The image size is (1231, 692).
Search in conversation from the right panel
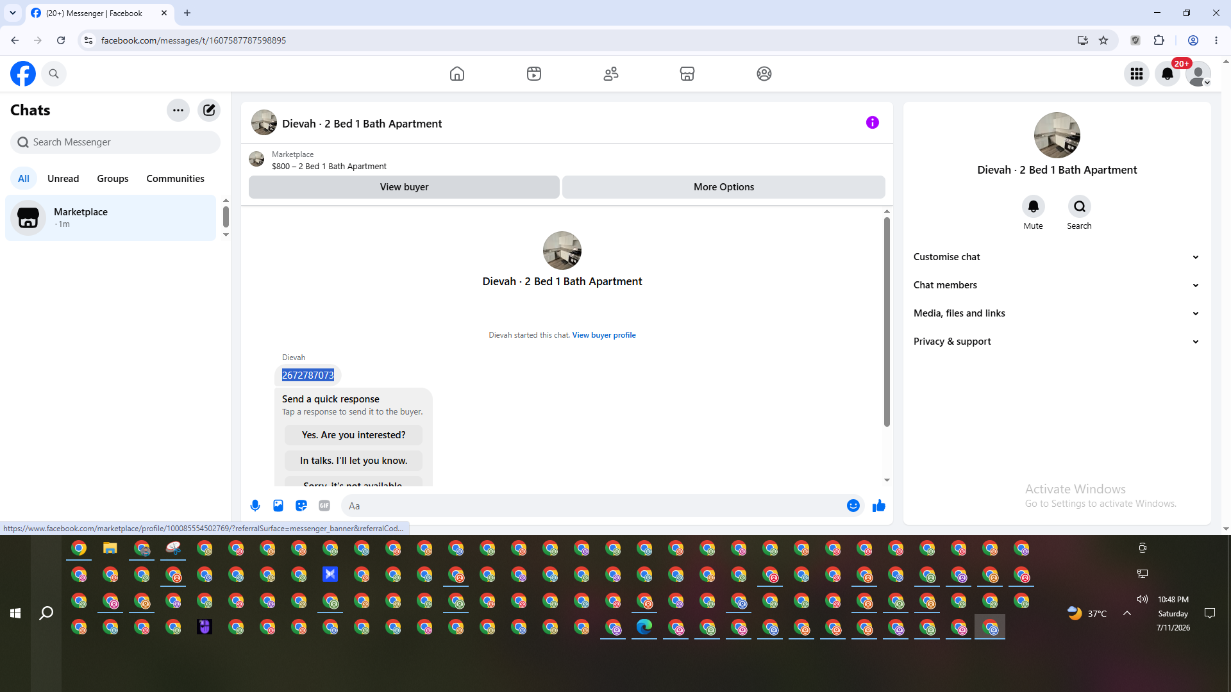[x=1080, y=206]
